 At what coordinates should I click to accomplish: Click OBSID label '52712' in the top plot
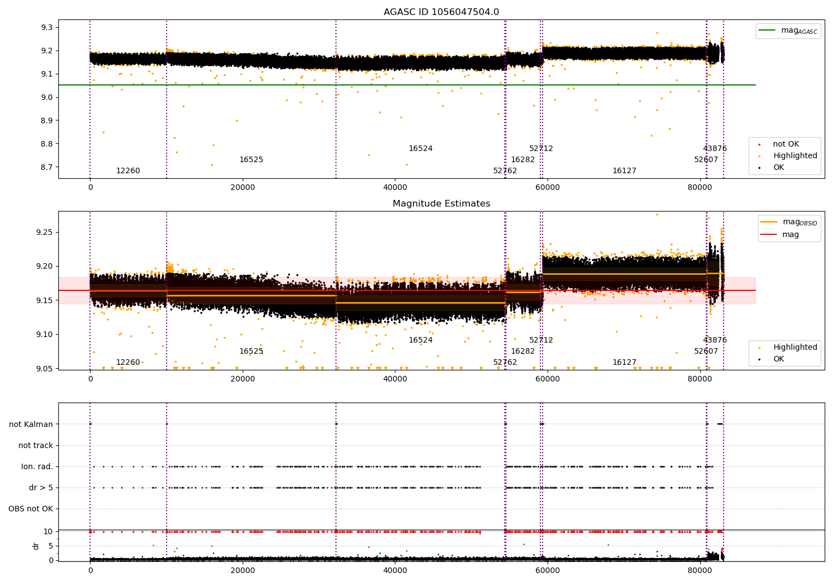541,149
